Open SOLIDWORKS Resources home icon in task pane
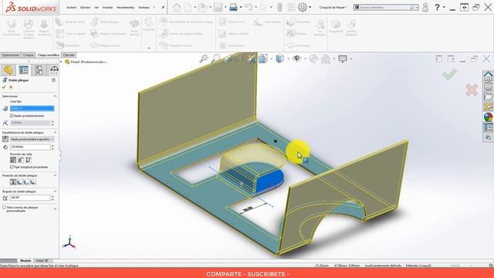Screen dimensions: 494x278 tap(489, 76)
